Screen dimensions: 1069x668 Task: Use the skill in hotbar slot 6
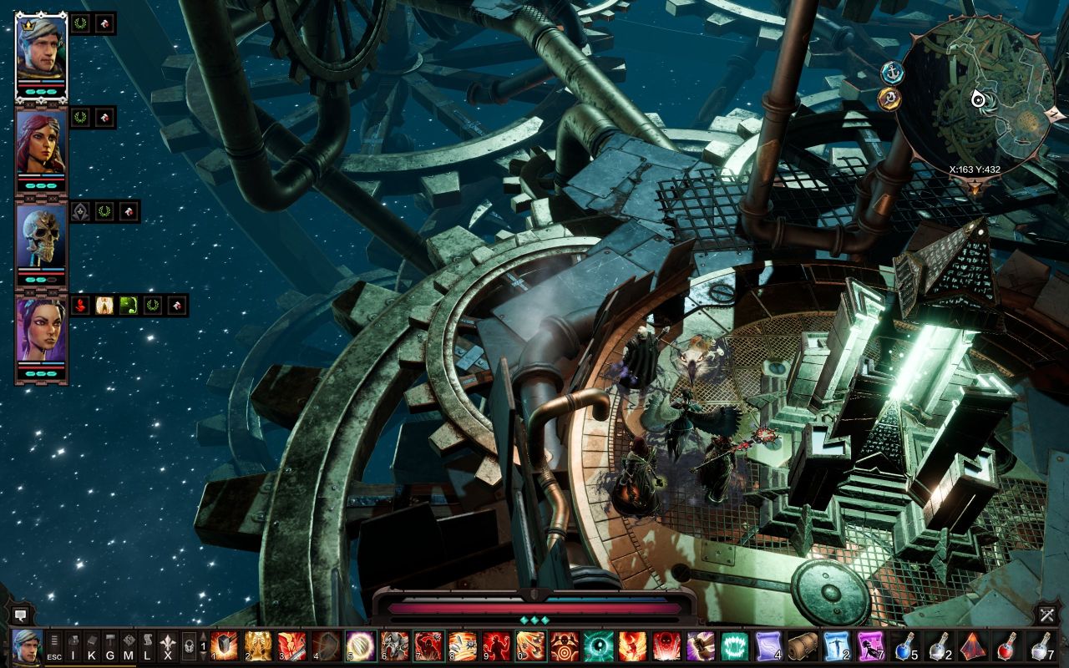click(x=395, y=646)
